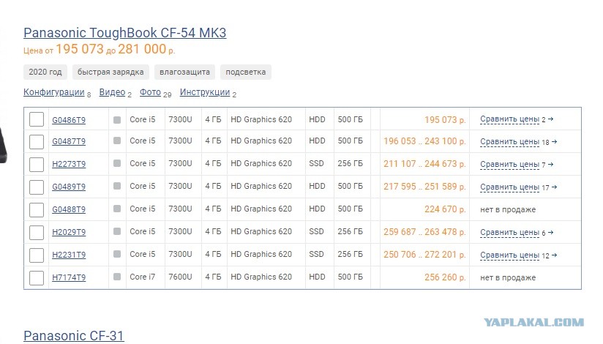Click the быстрая зарядка tag
Image resolution: width=603 pixels, height=344 pixels.
[111, 72]
